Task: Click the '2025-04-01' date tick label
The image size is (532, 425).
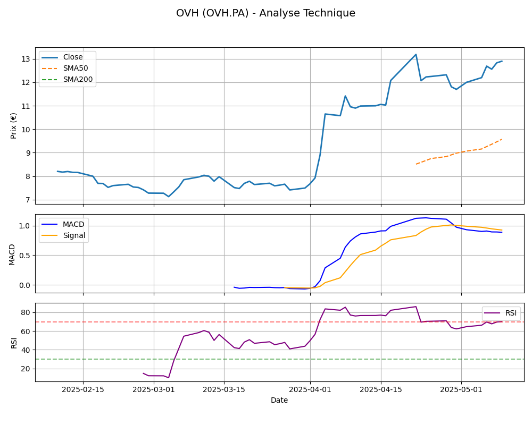Action: [310, 390]
